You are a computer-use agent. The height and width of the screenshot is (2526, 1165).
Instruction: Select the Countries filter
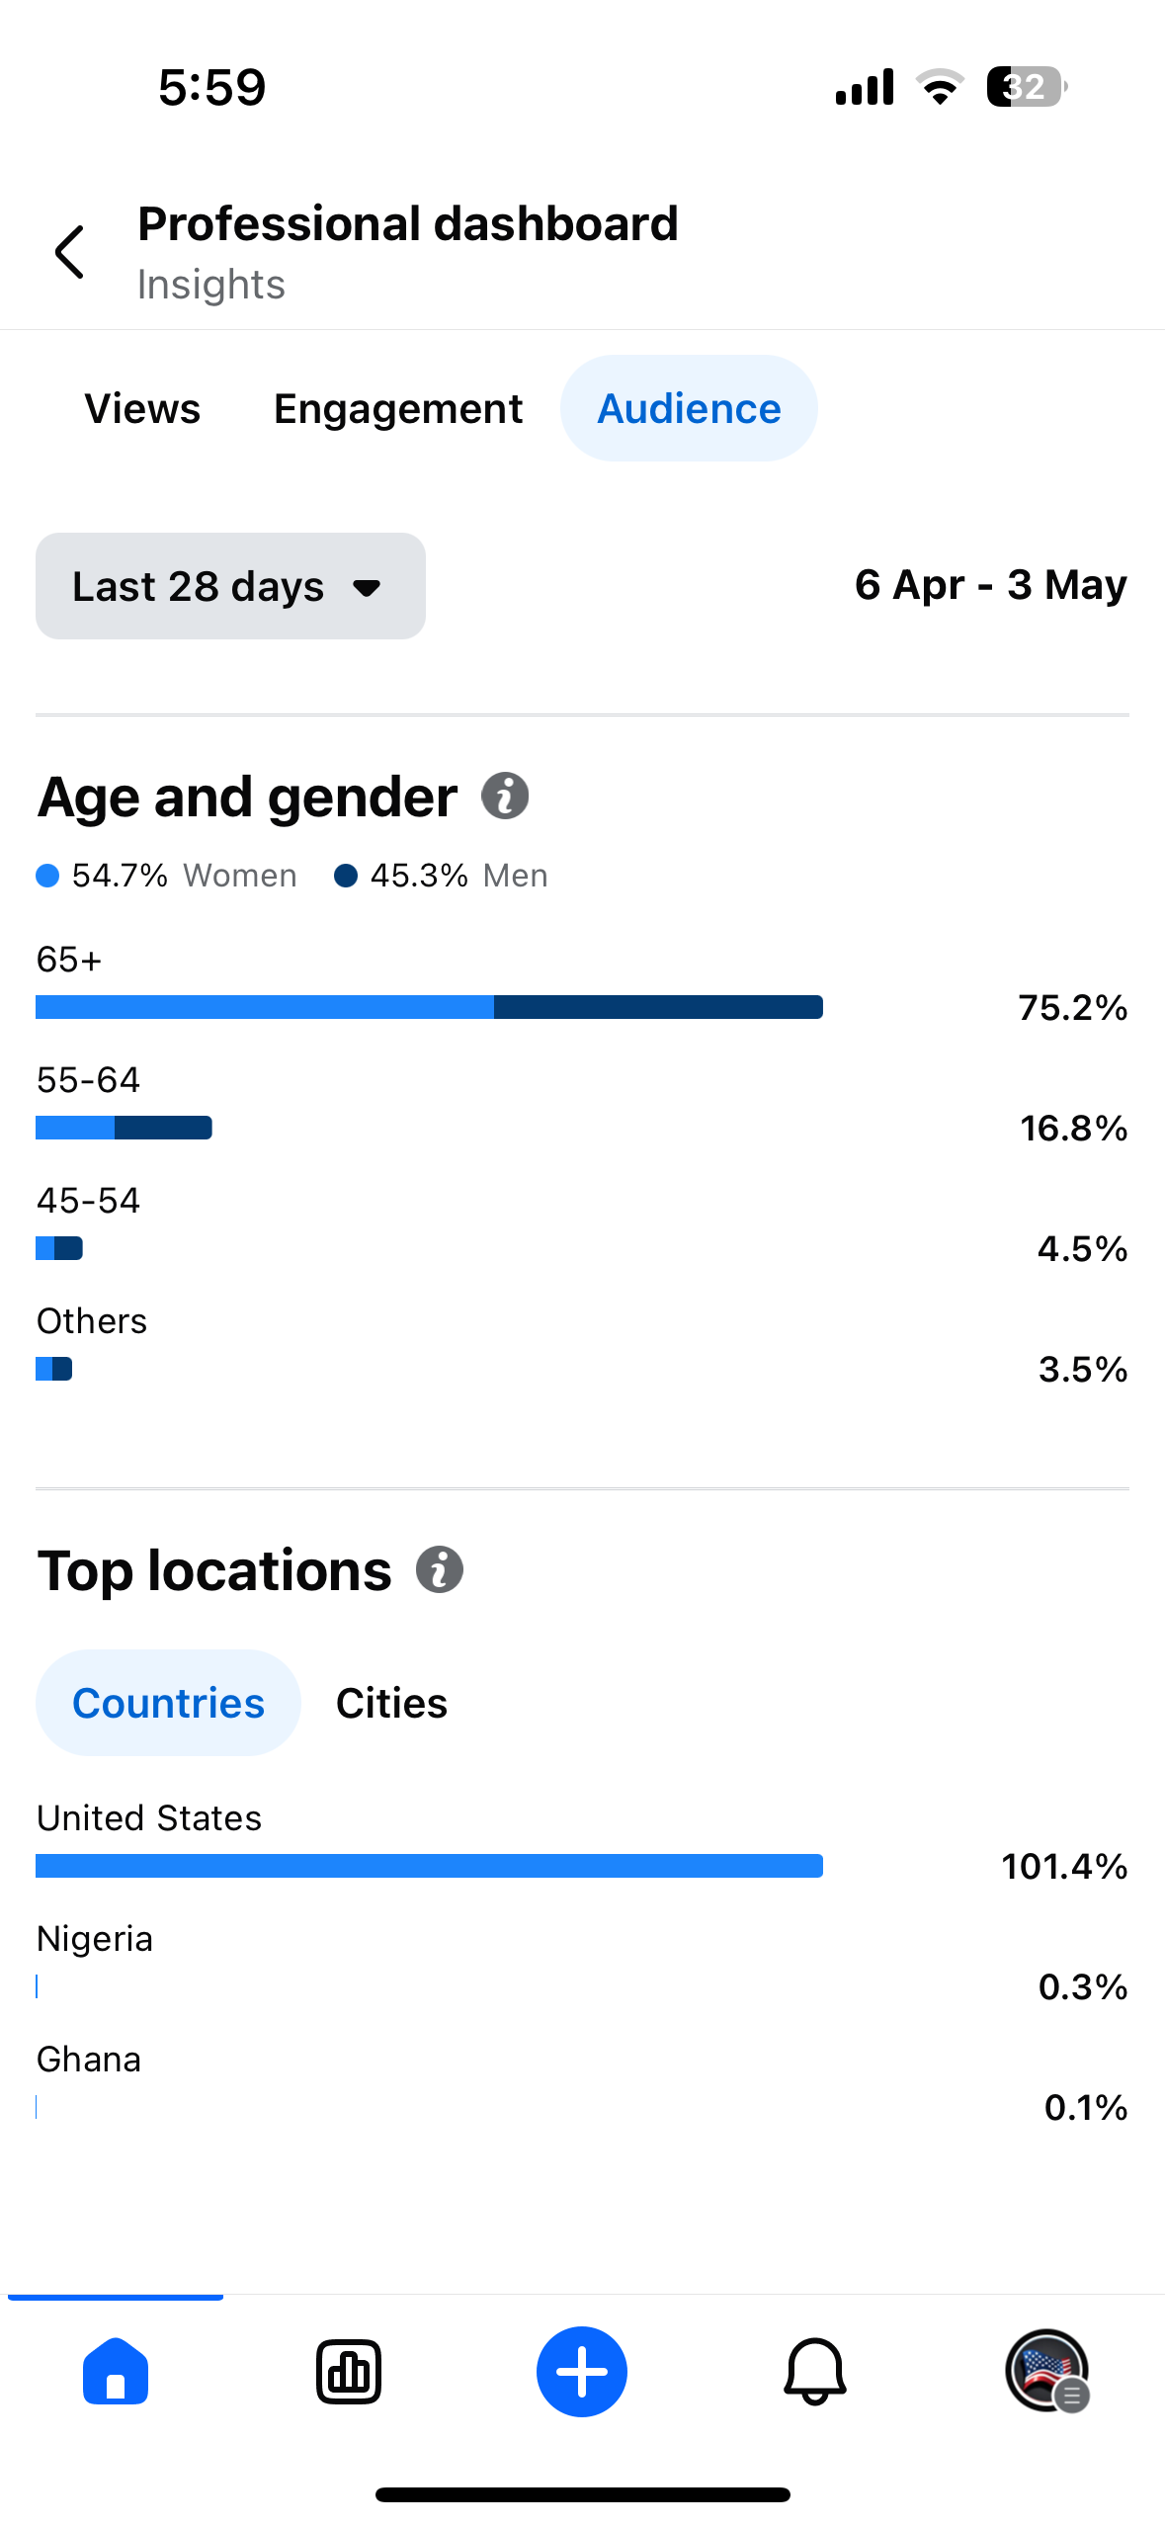168,1703
